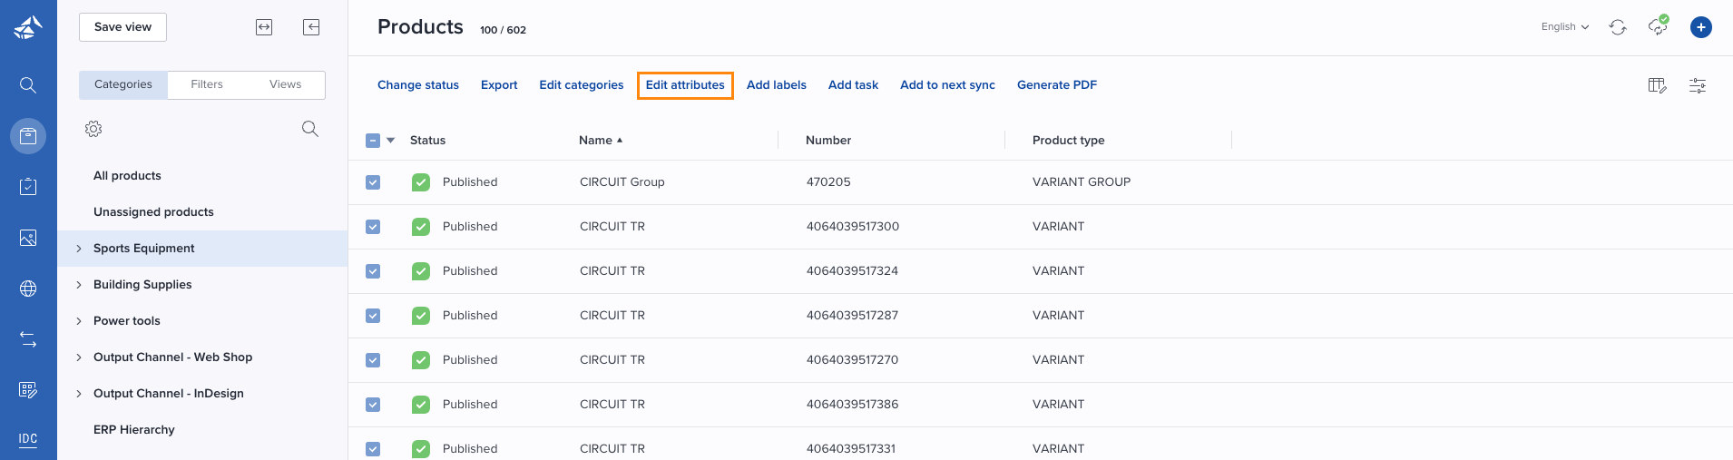Switch to the Views tab
Screen dimensions: 1733x460
click(x=285, y=84)
